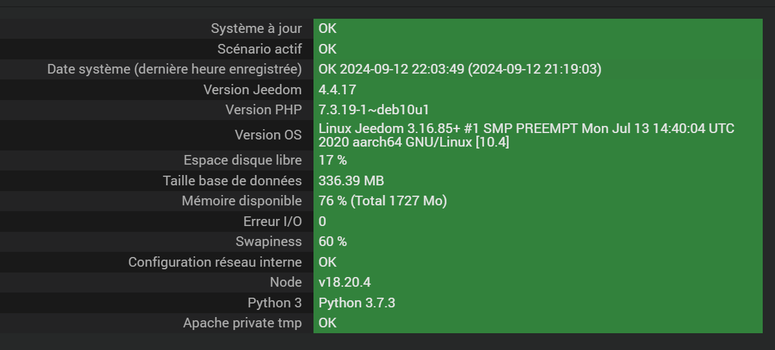Click the Swapiness row label
The image size is (775, 350).
click(268, 242)
